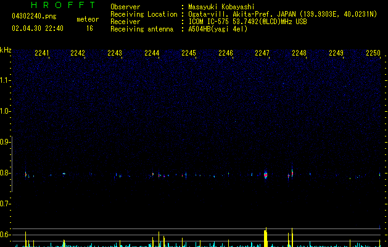Click the meteor label
388x247 pixels.
88,19
